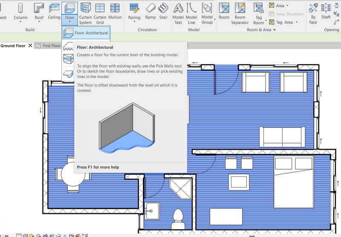Close the Ground Floor view tab
Viewport: 341px width, 237px height.
point(30,46)
